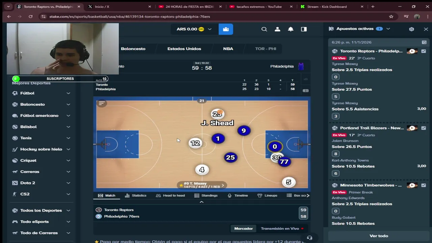Image resolution: width=432 pixels, height=243 pixels.
Task: Open stats chart icon for Toronto Raptors bet
Action: point(424,51)
